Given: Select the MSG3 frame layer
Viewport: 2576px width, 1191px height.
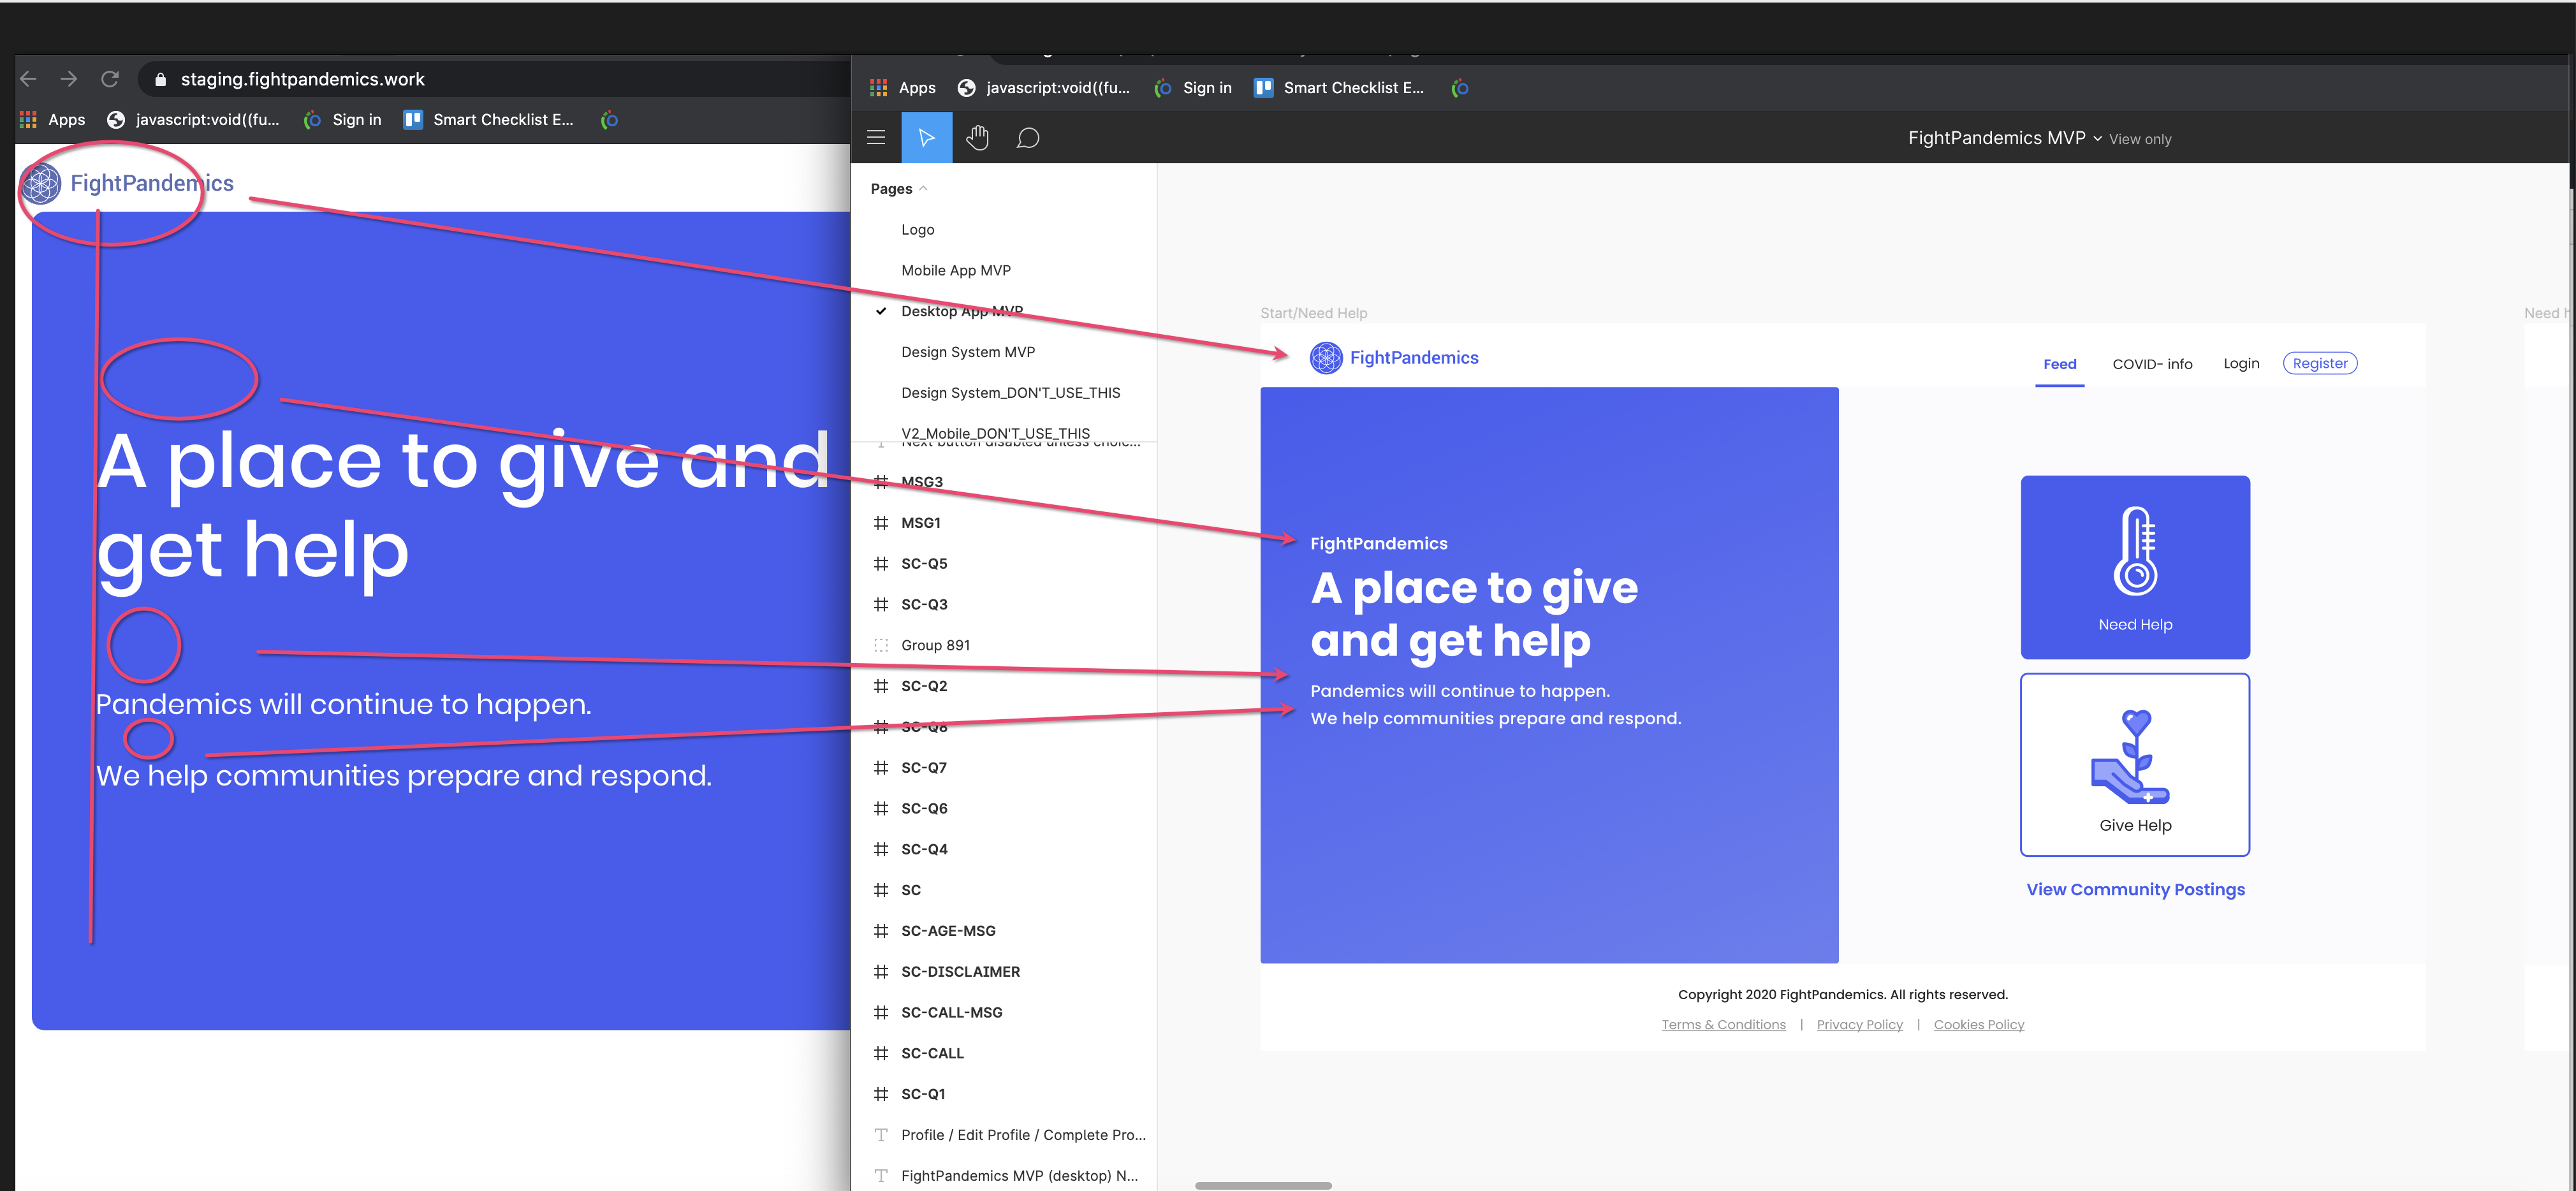Looking at the screenshot, I should coord(922,482).
